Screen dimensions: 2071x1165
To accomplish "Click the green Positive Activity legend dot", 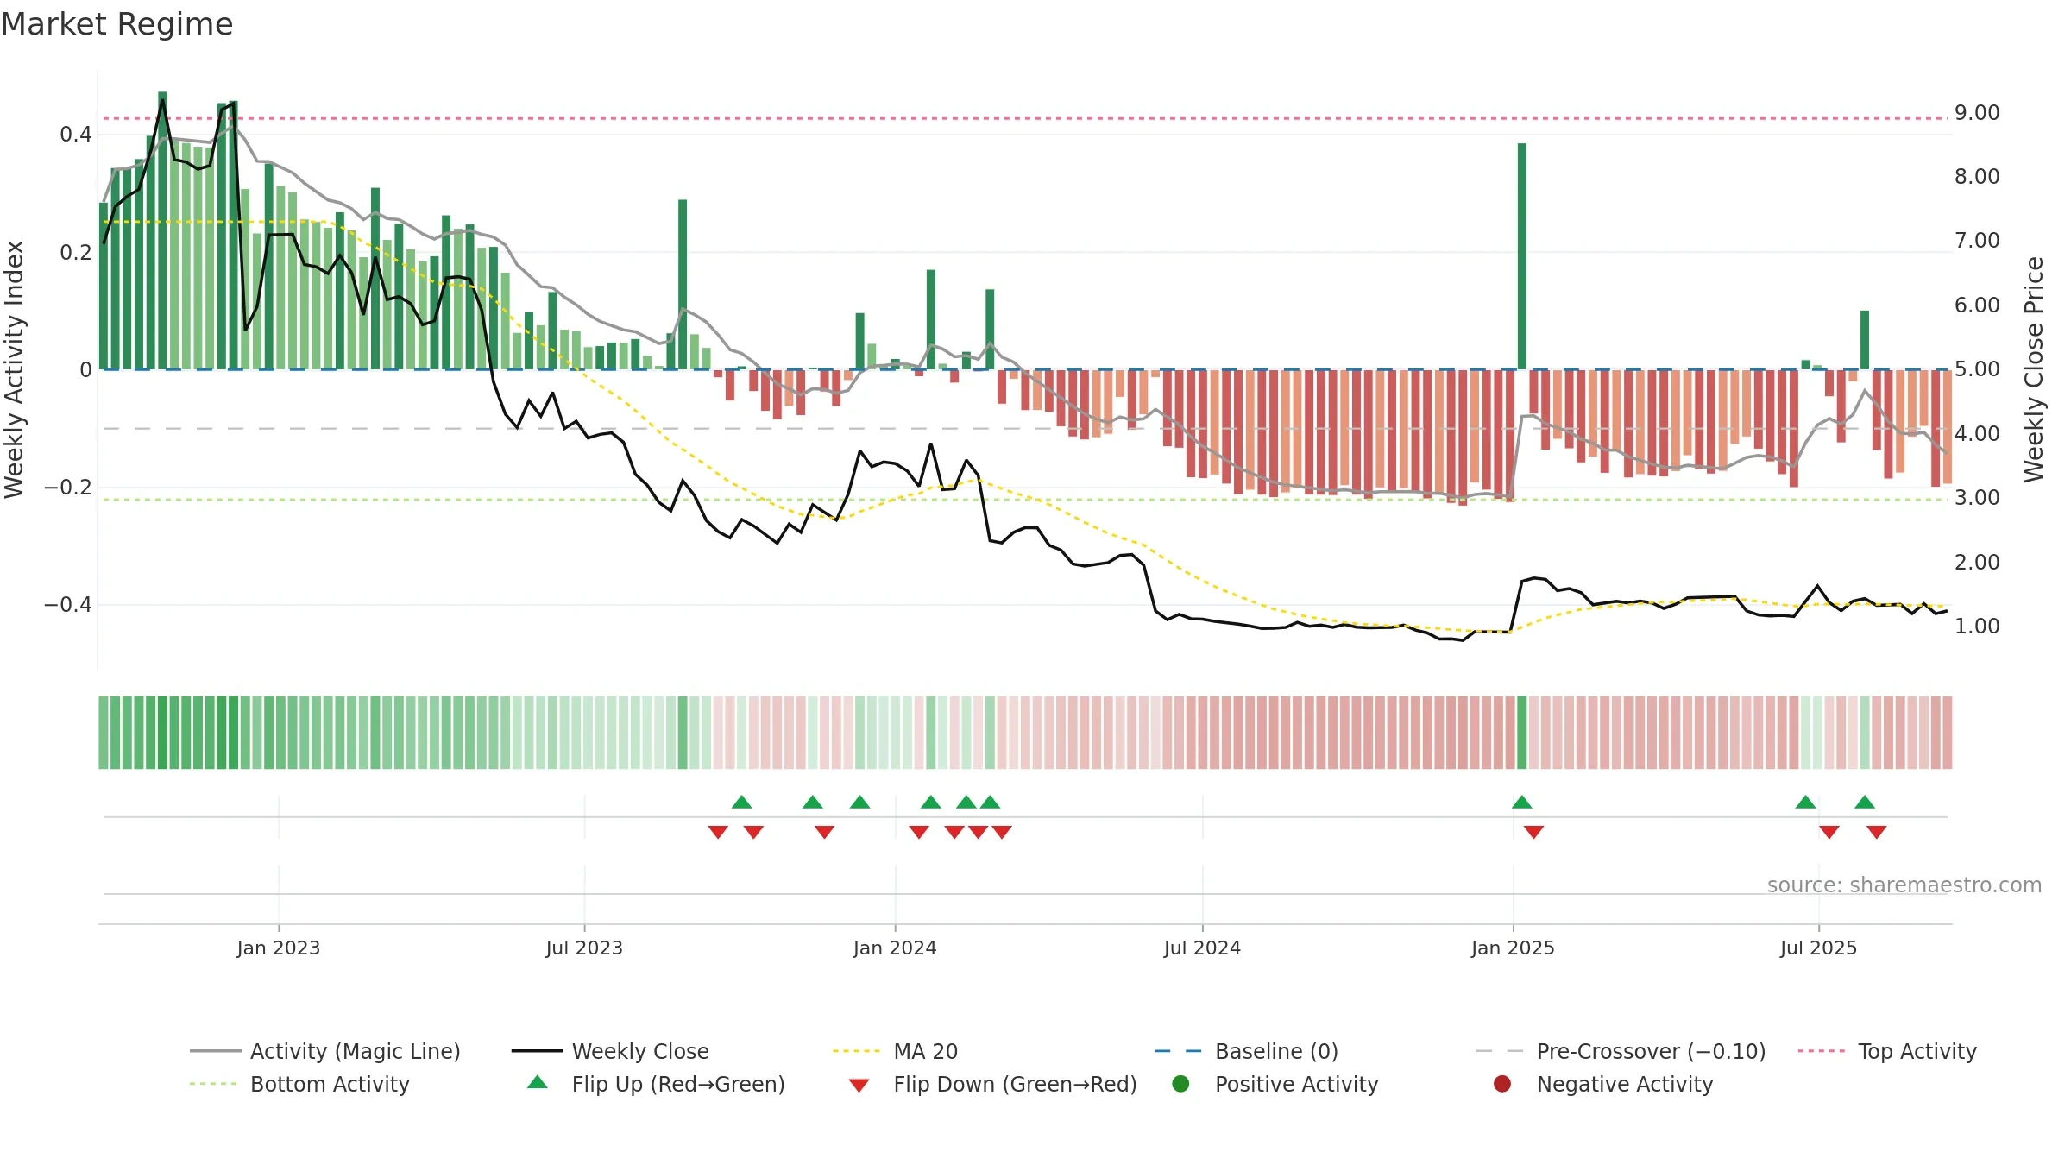I will point(1180,1083).
